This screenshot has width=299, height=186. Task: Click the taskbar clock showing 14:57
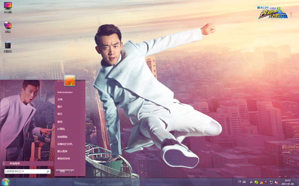pos(288,182)
